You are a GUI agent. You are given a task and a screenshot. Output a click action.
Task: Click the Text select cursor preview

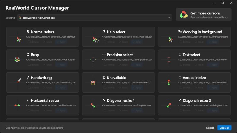(x=169, y=59)
